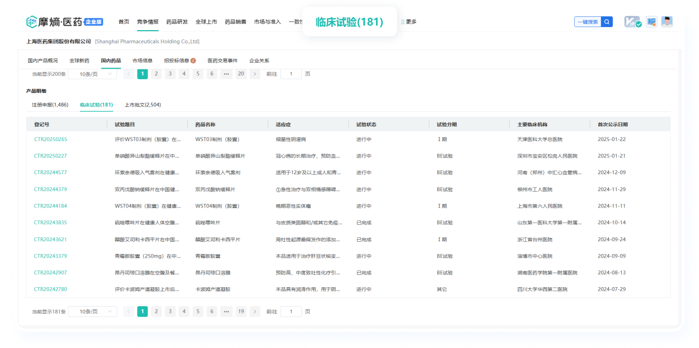Viewport: 699px width, 348px height.
Task: Open trial record CTR20243835
Action: pos(51,223)
